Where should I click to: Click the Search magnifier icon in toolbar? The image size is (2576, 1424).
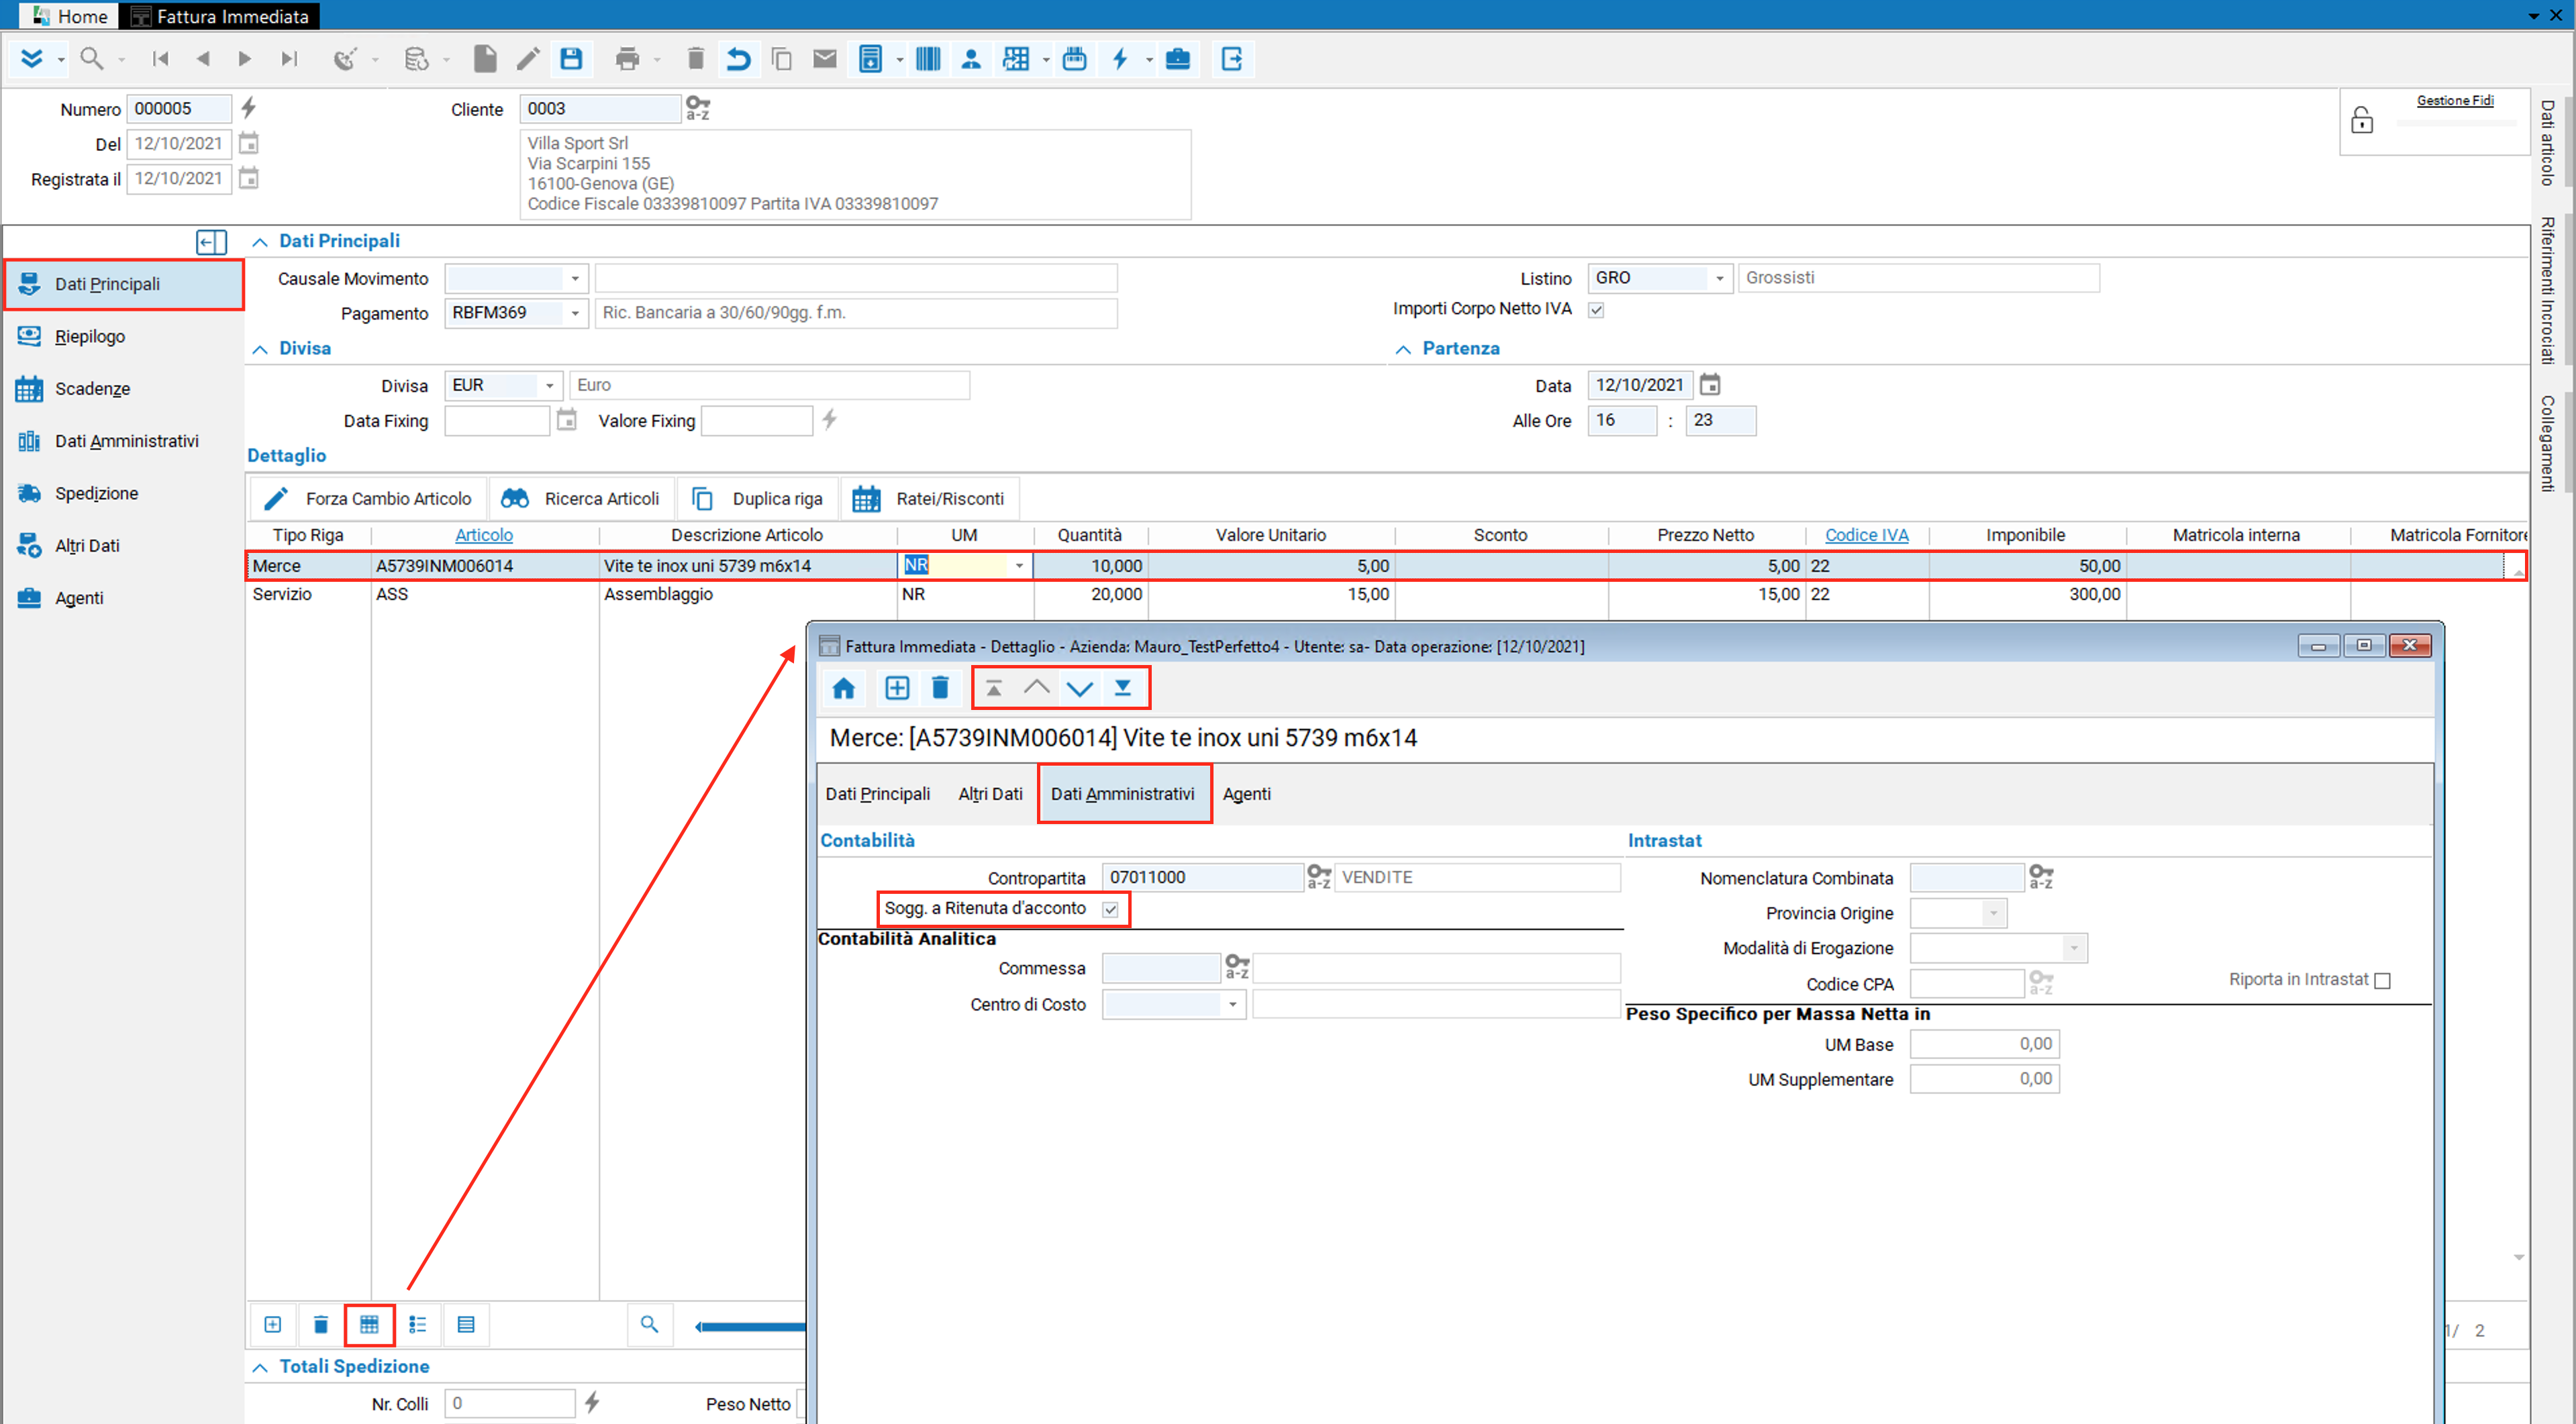coord(92,59)
